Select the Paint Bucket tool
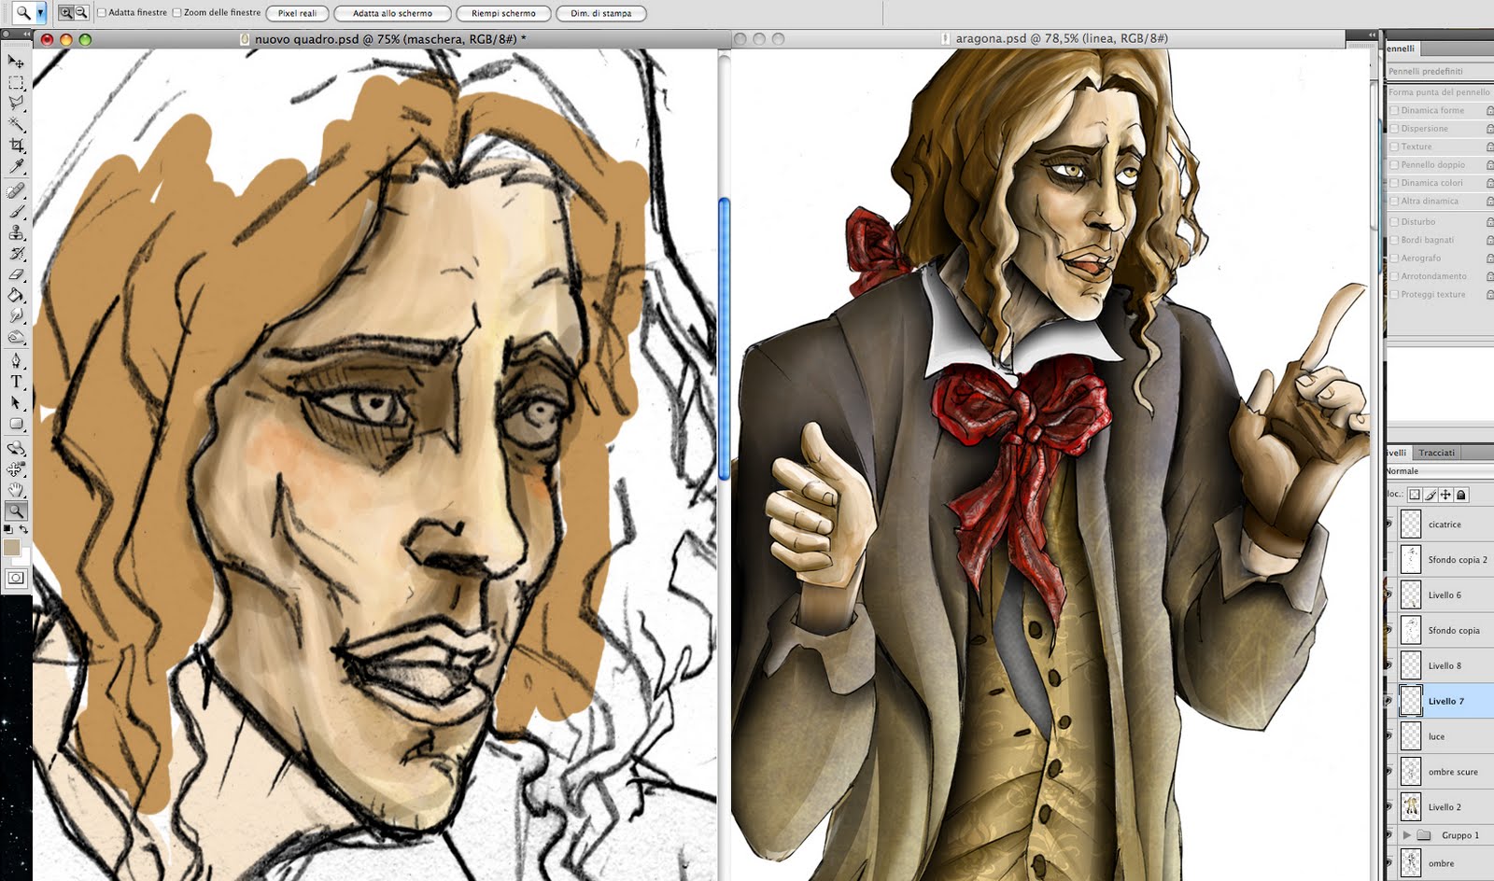 tap(16, 296)
